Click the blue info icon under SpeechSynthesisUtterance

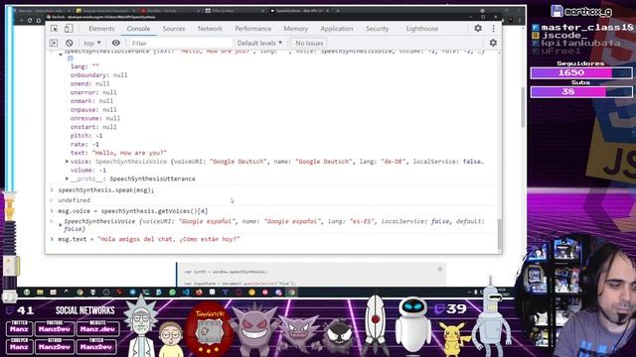pos(71,59)
